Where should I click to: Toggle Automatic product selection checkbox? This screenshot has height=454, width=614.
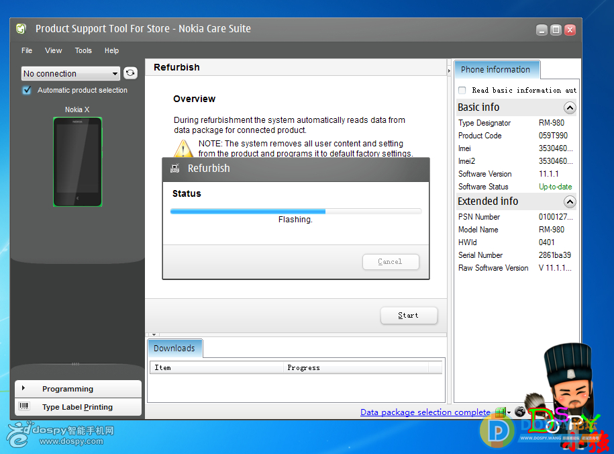[x=27, y=90]
